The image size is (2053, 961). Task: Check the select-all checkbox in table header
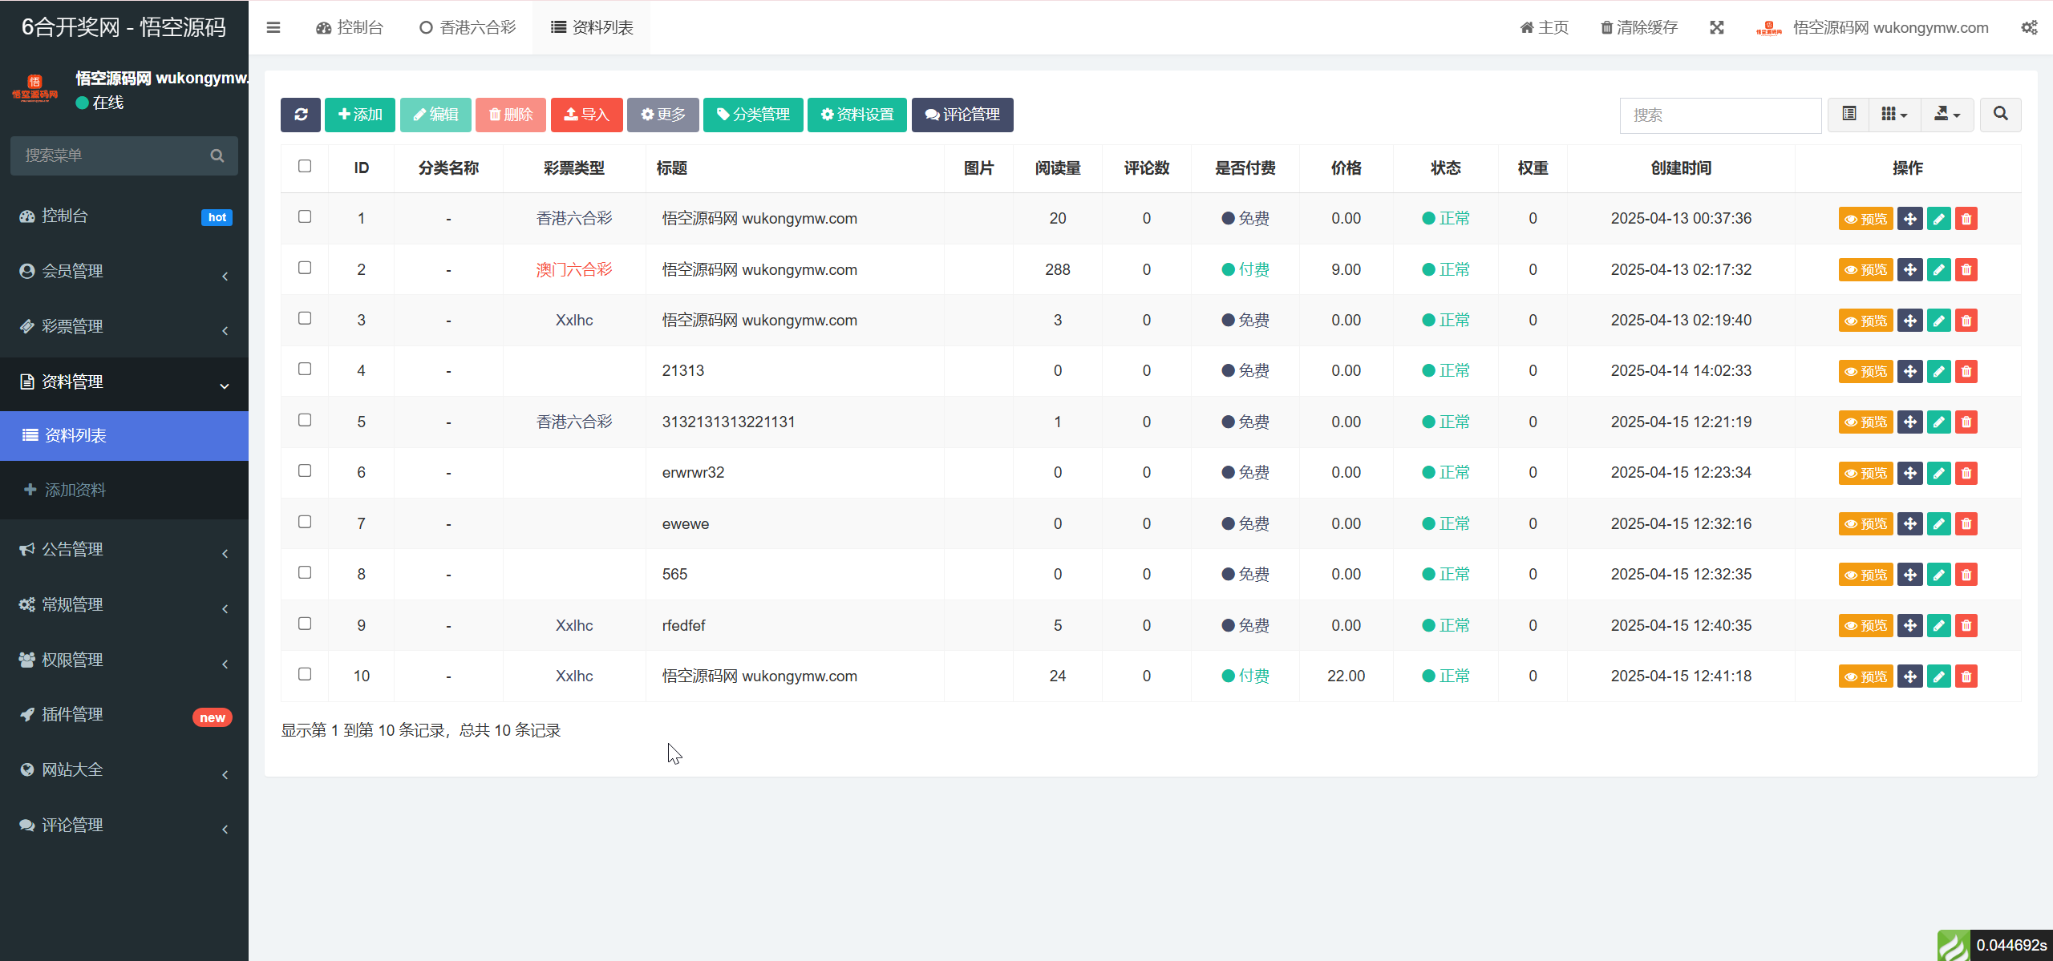[x=305, y=166]
